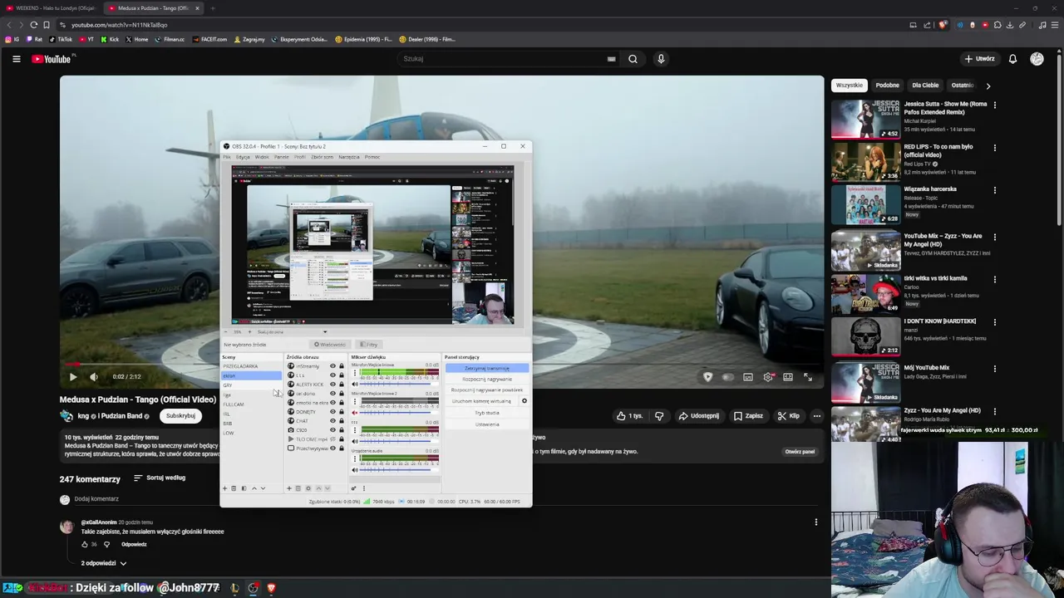The image size is (1064, 598).
Task: Open OBS Ustawienia button
Action: point(487,424)
